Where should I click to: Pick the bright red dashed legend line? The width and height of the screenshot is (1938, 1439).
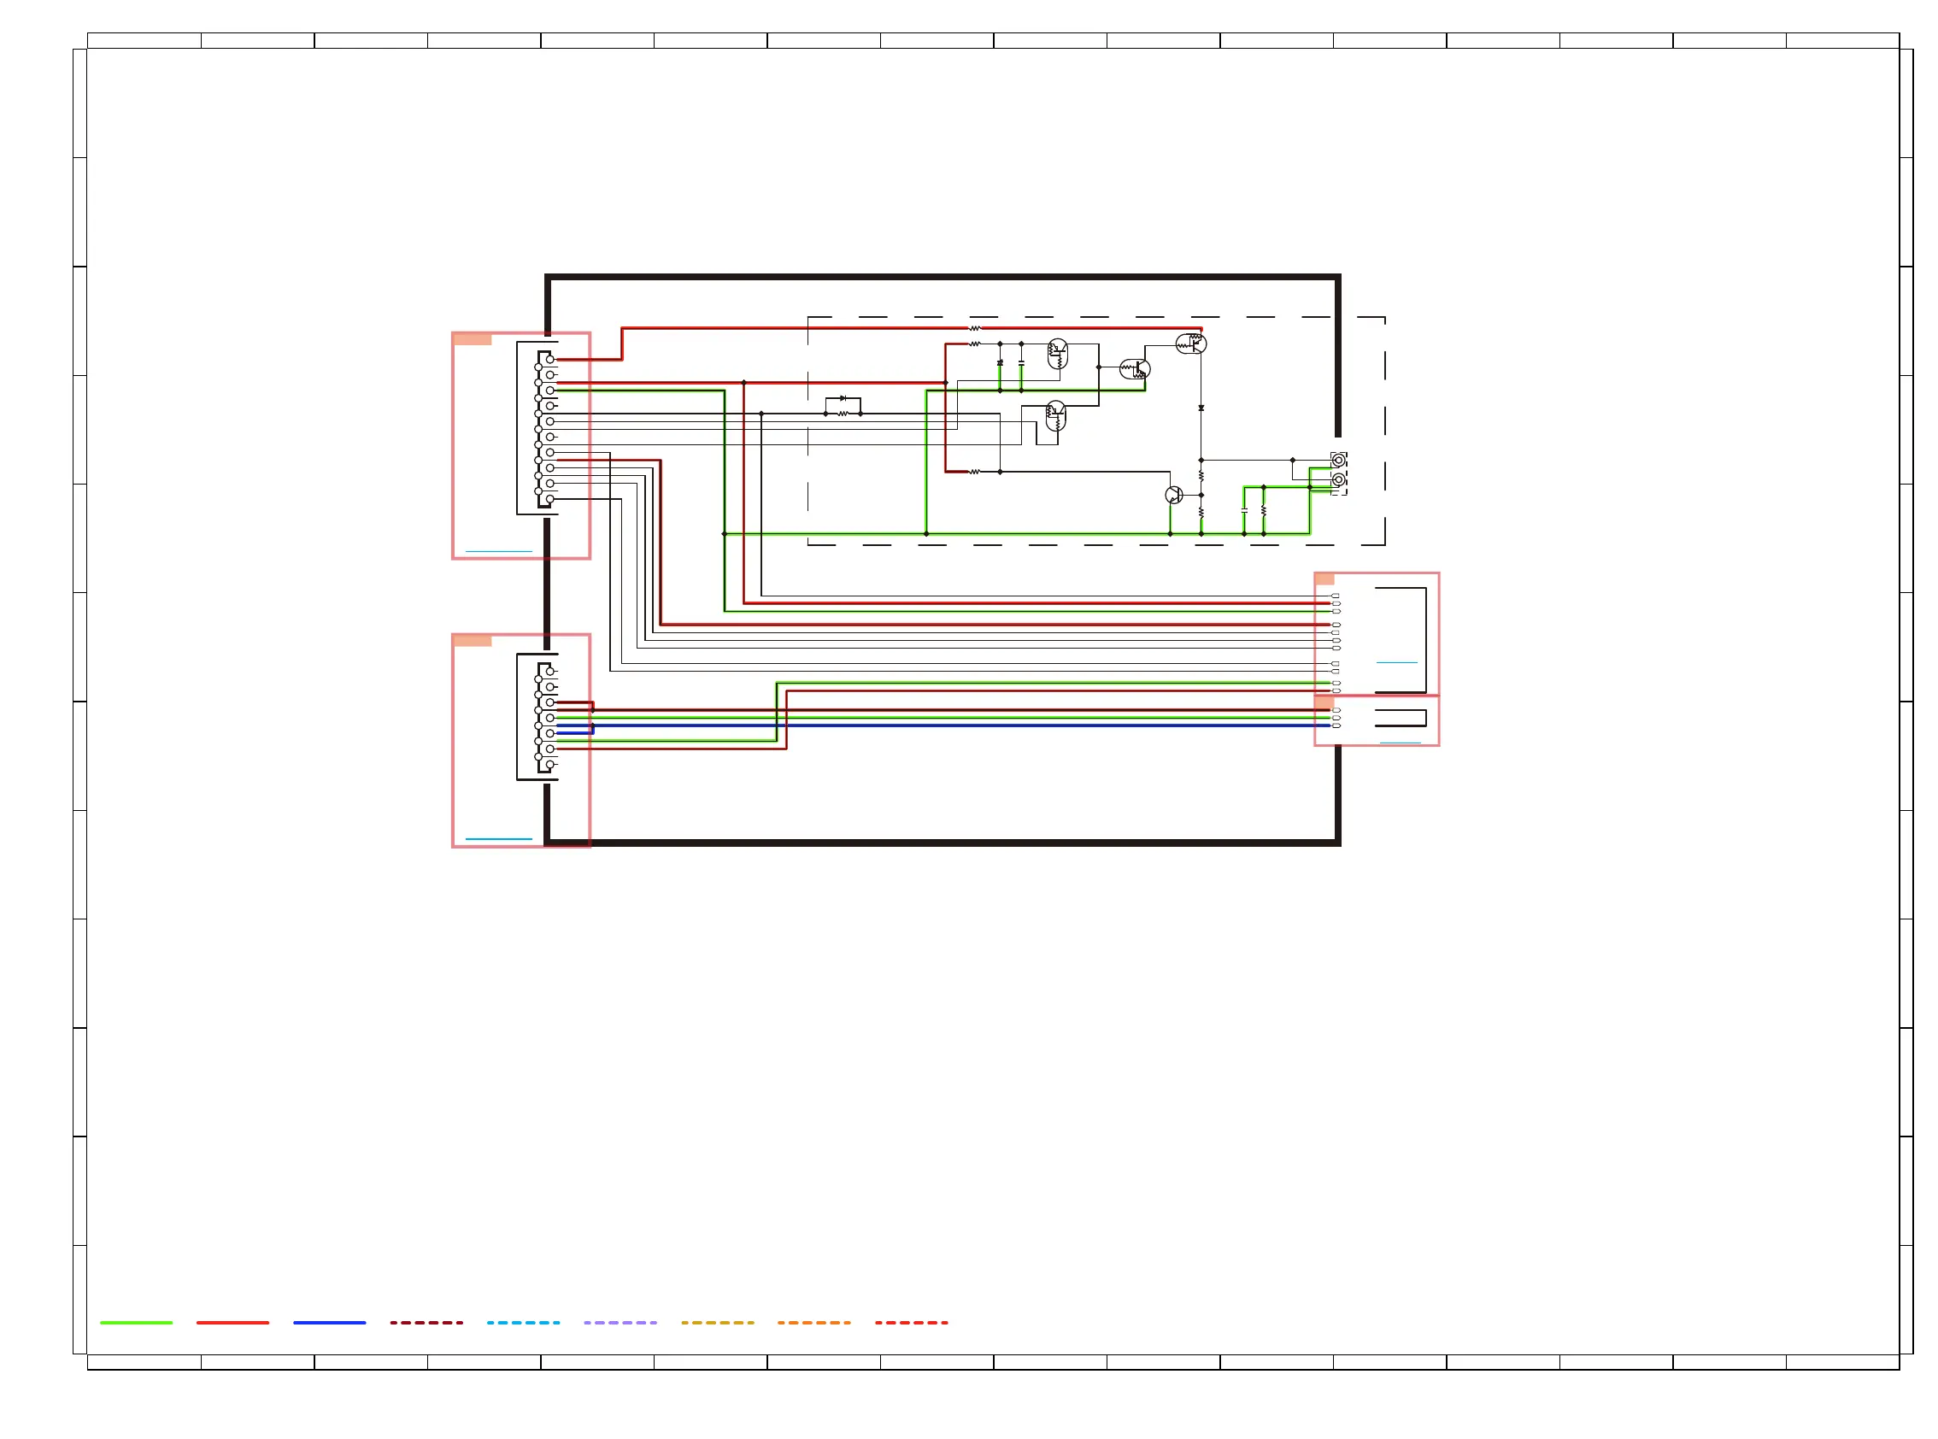tap(911, 1322)
